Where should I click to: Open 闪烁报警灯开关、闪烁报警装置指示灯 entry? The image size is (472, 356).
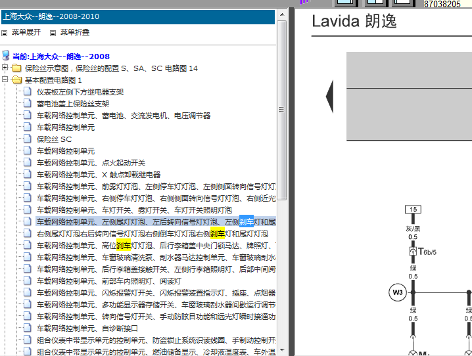click(156, 293)
